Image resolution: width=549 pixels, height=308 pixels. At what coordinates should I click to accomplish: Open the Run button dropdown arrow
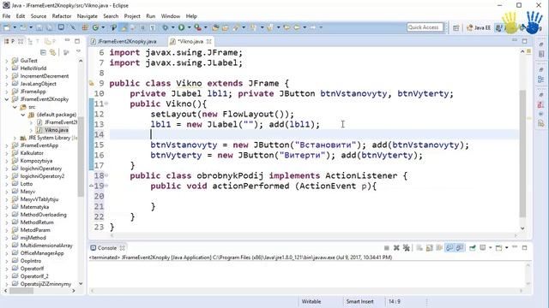(x=189, y=27)
